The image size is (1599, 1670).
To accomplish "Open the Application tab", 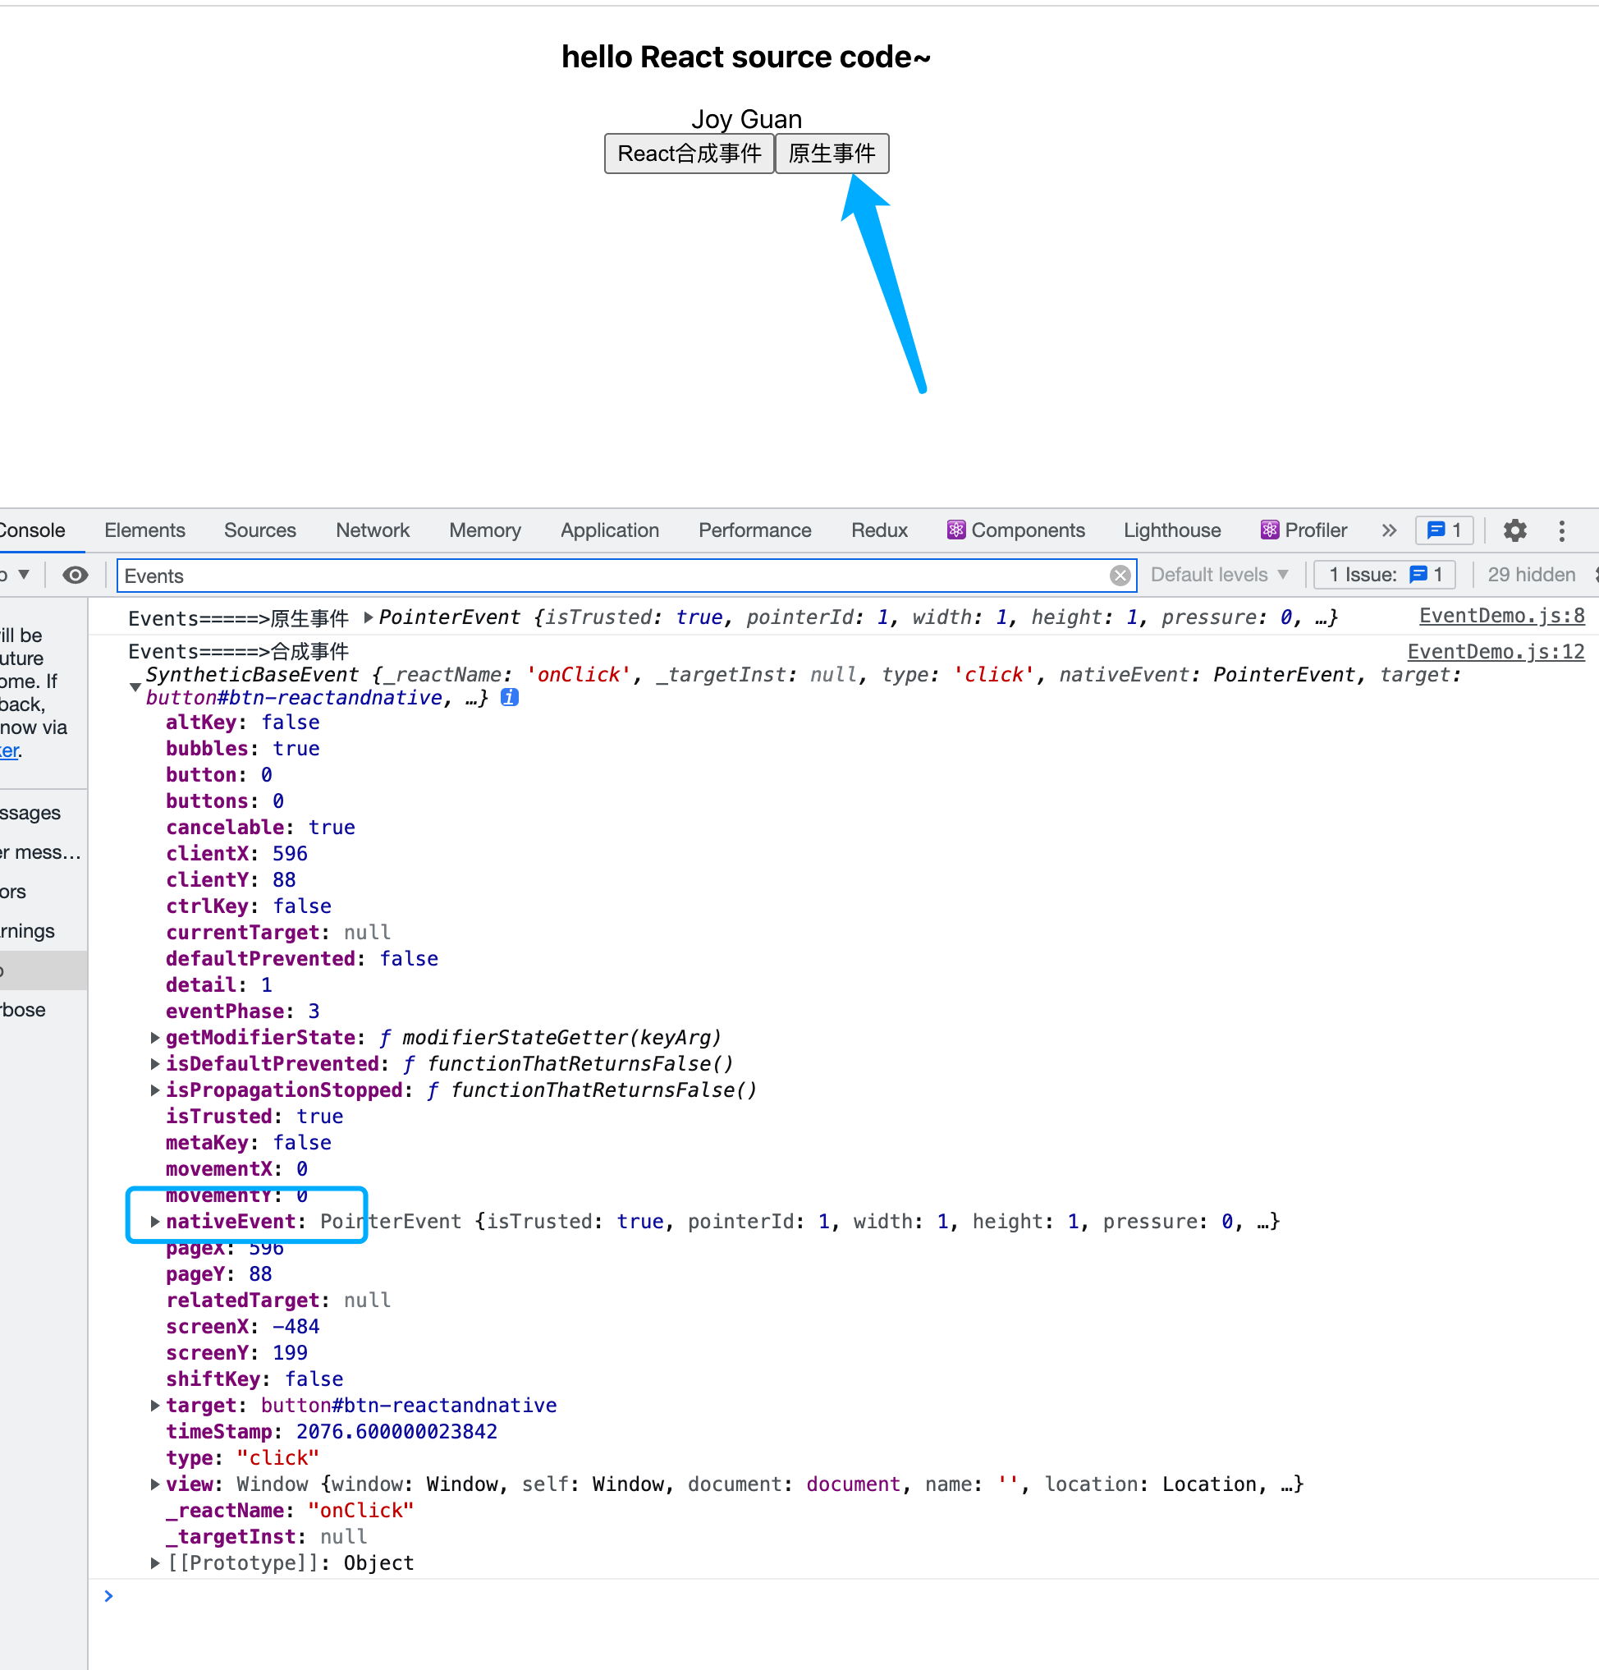I will 609,530.
